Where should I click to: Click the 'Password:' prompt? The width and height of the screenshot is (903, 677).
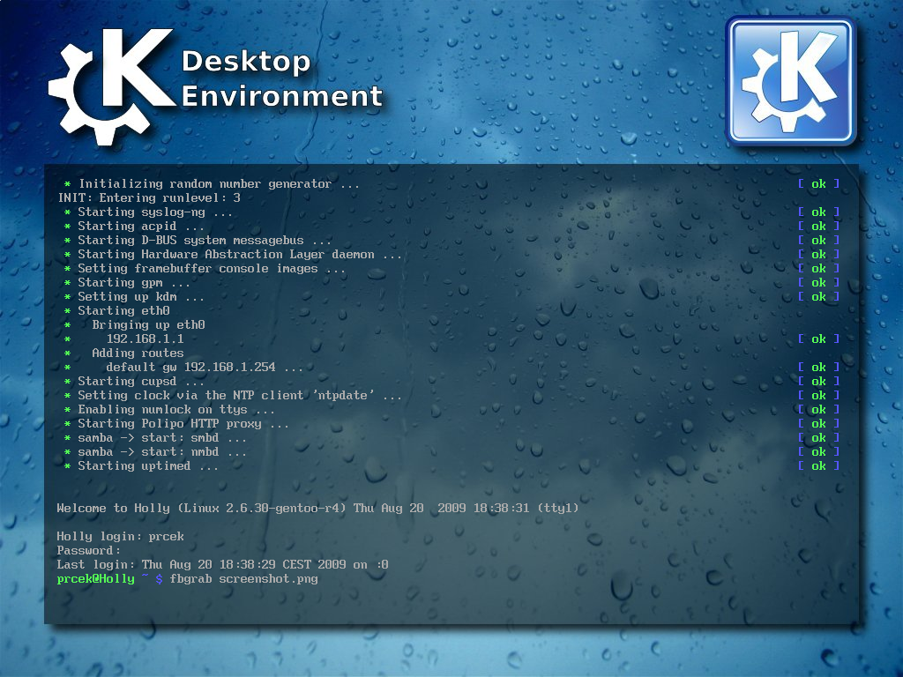[x=89, y=551]
